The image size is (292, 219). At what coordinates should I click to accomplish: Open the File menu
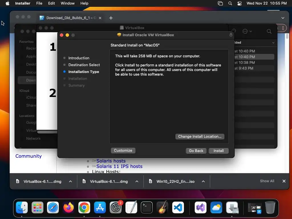tap(39, 3)
